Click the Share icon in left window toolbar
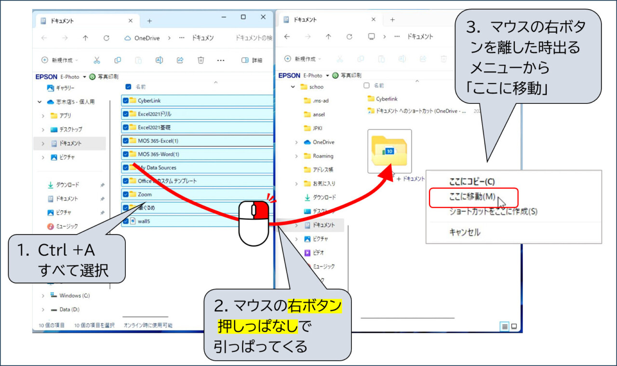Viewport: 617px width, 366px height. coord(180,60)
